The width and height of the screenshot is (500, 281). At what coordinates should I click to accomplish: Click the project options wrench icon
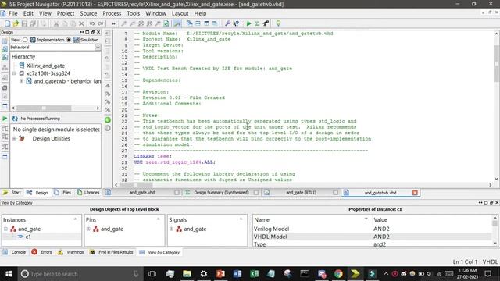(227, 23)
